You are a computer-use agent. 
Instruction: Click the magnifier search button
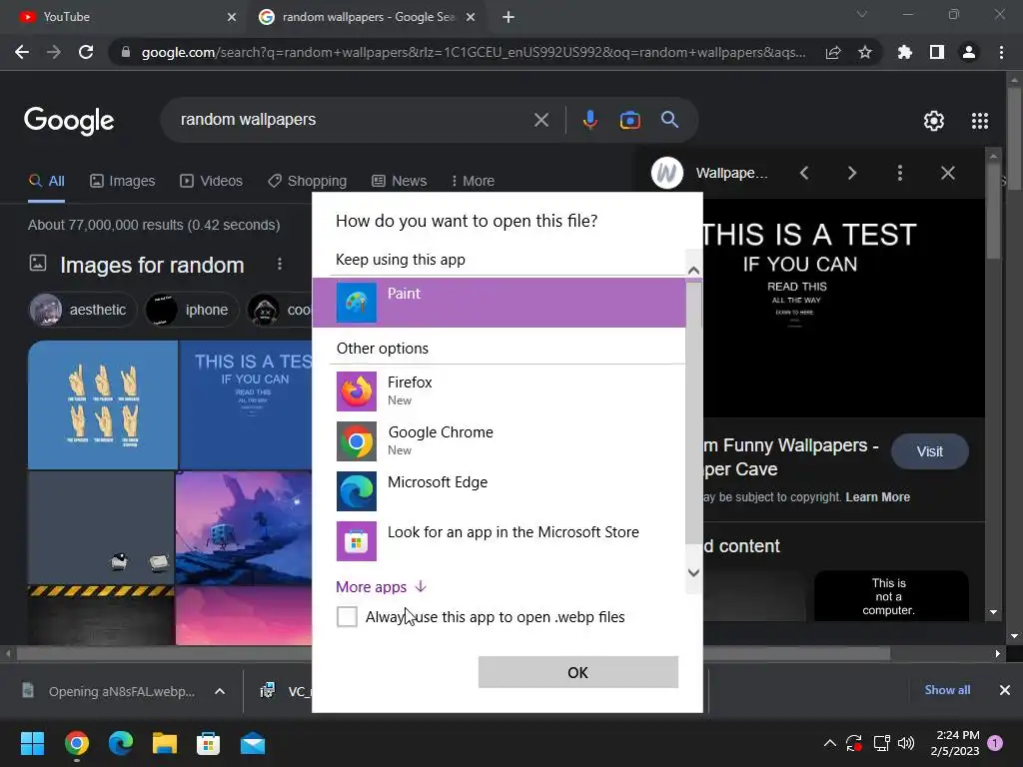669,120
